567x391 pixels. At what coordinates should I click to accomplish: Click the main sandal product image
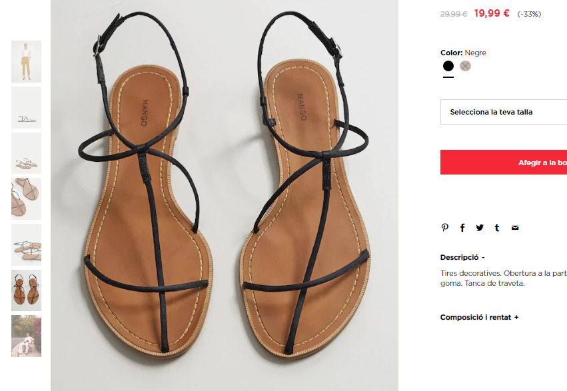point(225,195)
